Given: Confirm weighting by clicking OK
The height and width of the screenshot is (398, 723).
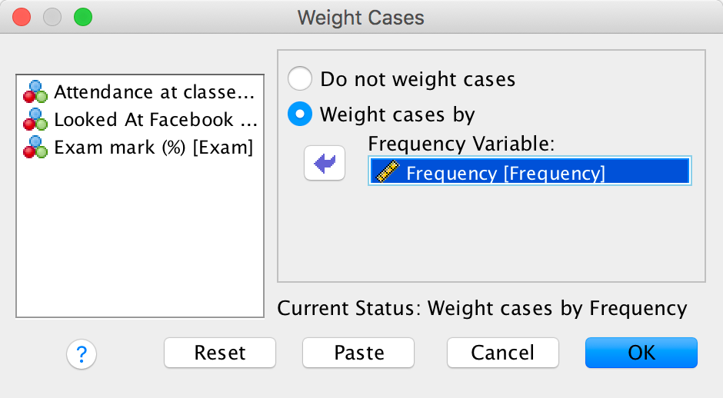Looking at the screenshot, I should [x=641, y=353].
